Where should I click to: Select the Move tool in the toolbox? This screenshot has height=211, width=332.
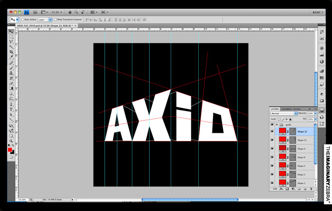click(11, 32)
